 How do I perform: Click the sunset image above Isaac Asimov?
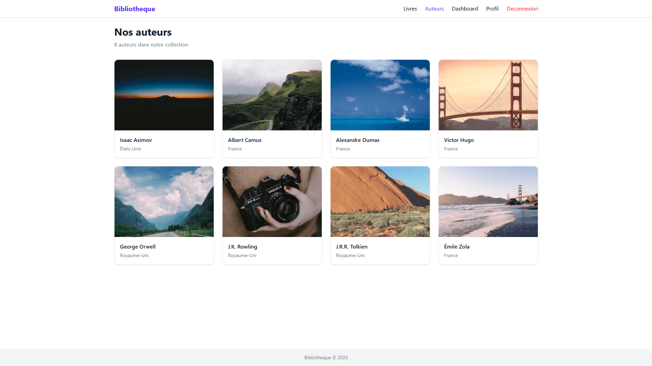pos(164,95)
